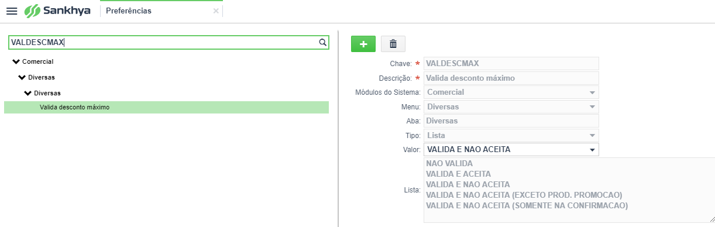This screenshot has width=715, height=227.
Task: Delete preference using trash icon
Action: 393,44
